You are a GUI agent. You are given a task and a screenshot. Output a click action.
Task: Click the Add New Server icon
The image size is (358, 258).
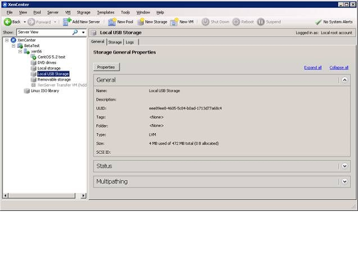tap(67, 21)
